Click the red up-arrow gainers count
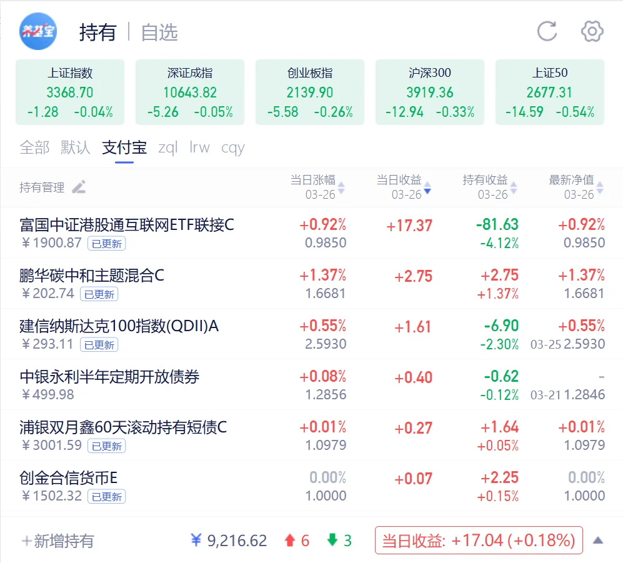 pyautogui.click(x=297, y=541)
